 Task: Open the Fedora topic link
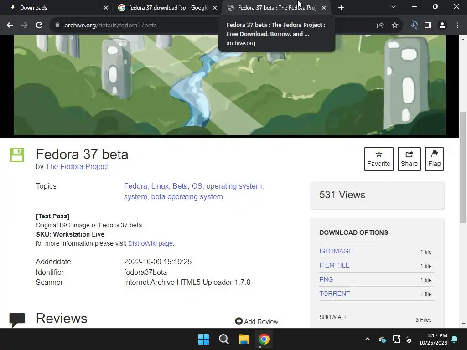tap(135, 186)
